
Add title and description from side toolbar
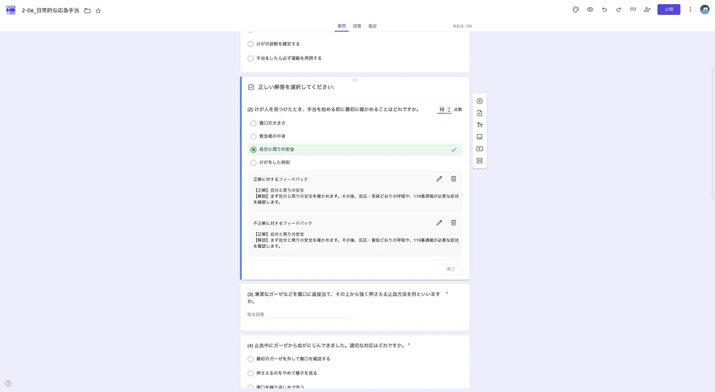[480, 125]
